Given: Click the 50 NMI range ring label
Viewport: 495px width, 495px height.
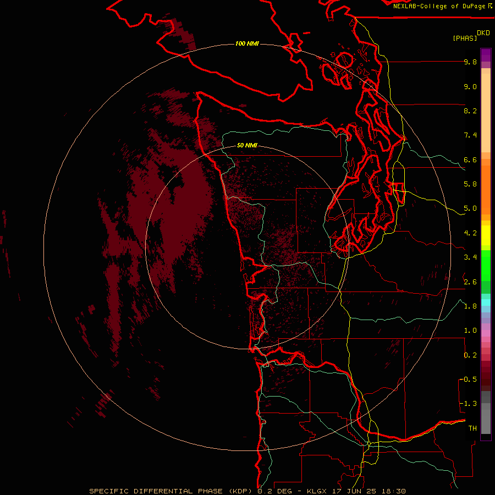Looking at the screenshot, I should click(247, 145).
